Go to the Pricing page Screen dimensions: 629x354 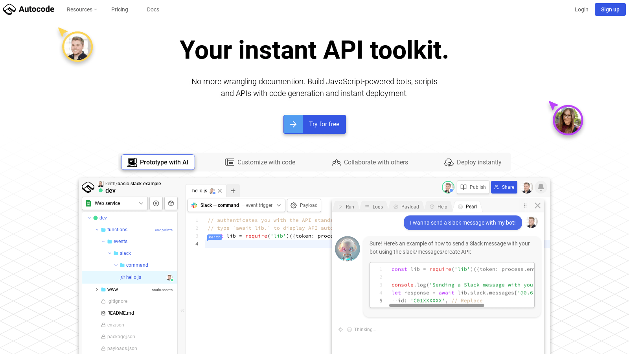pos(120,9)
